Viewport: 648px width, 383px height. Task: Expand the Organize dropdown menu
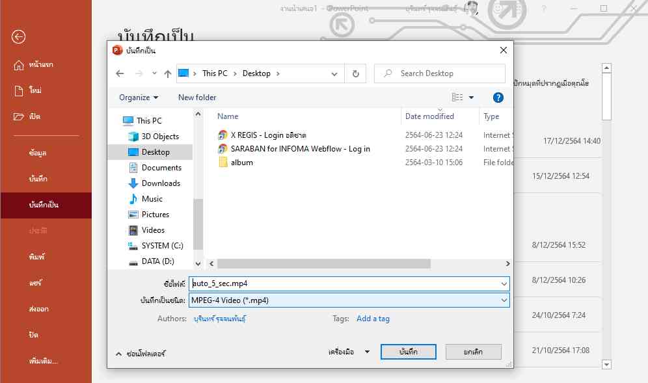pos(139,98)
